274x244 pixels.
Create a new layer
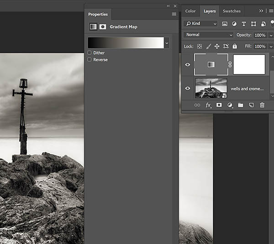click(x=251, y=105)
